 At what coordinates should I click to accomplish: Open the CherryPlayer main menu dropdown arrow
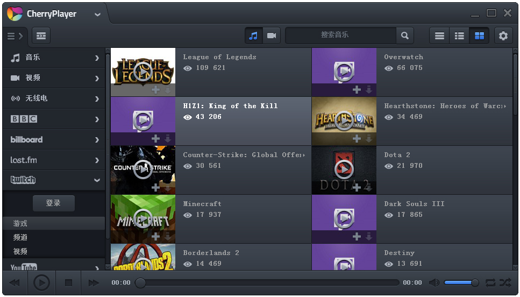tap(97, 15)
